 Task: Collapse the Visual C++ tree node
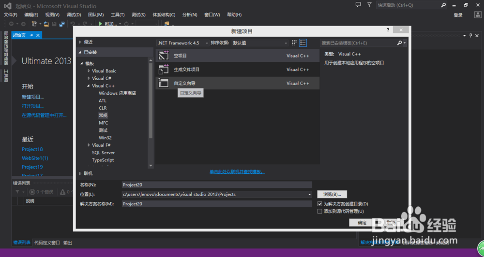[x=89, y=86]
